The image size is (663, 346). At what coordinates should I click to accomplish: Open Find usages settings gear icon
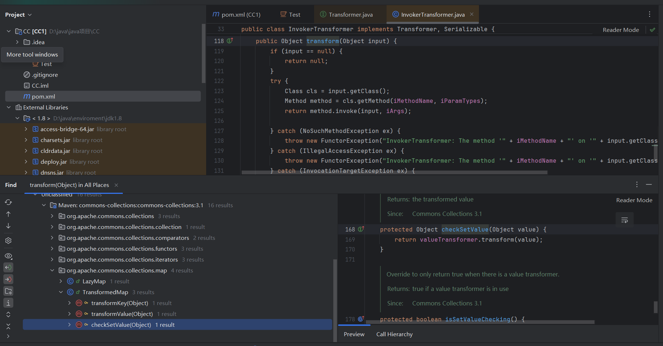pyautogui.click(x=8, y=241)
